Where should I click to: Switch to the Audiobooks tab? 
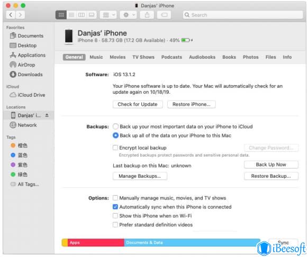[x=202, y=57]
